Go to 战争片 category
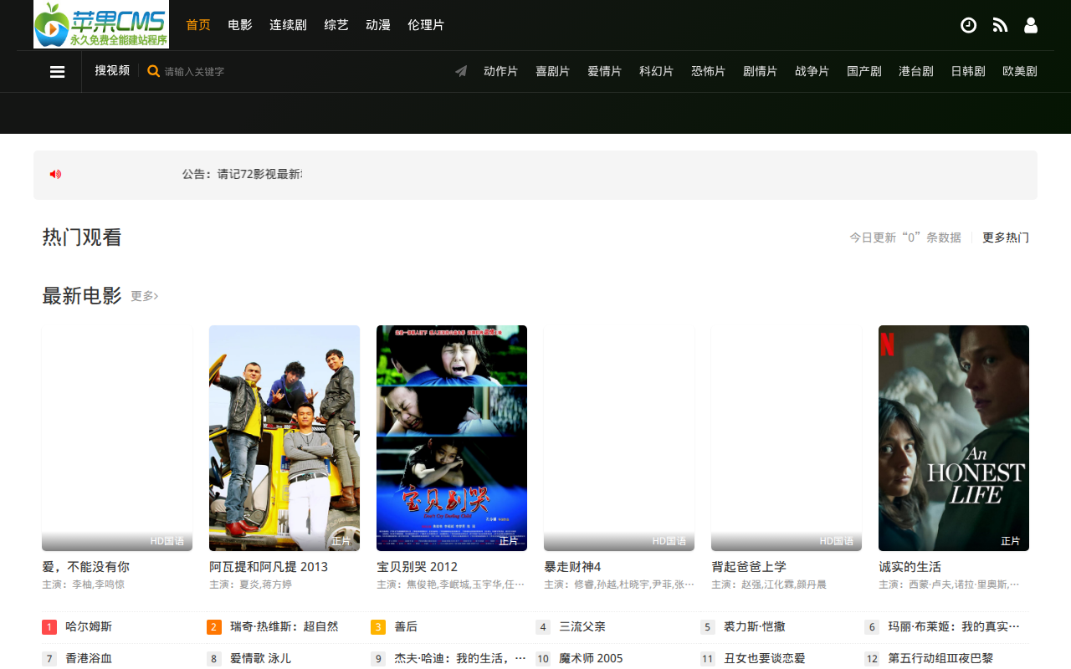Viewport: 1071px width, 669px height. [812, 71]
